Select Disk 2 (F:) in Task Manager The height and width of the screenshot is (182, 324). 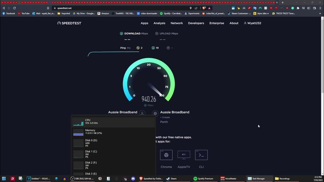113,165
